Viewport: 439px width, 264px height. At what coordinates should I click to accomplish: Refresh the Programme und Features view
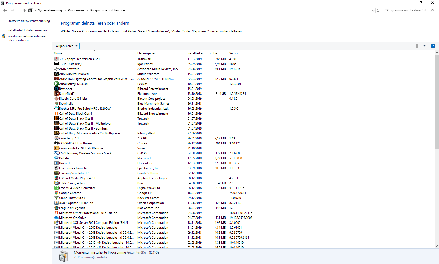[378, 11]
